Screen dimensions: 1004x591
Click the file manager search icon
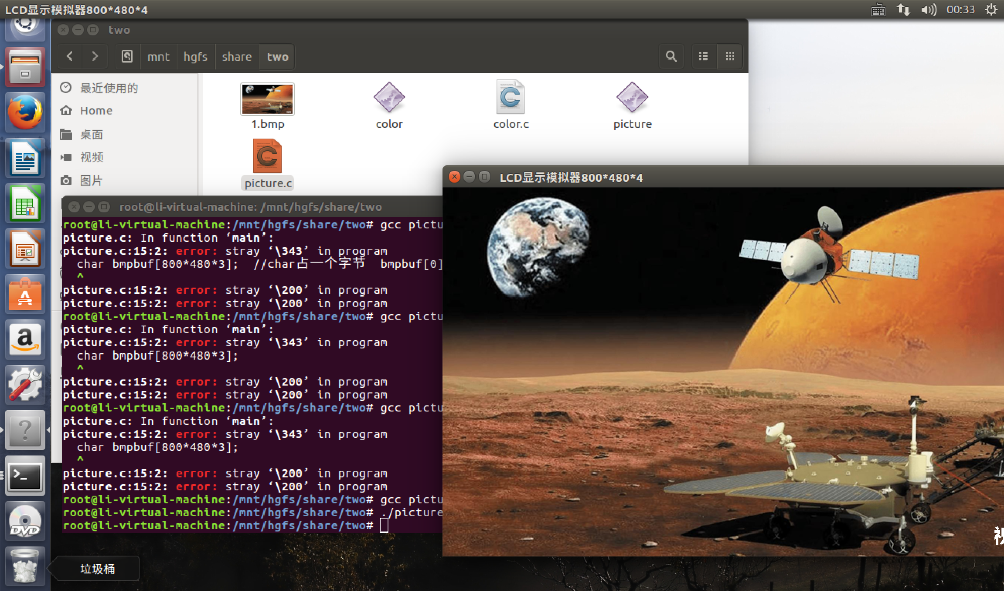pyautogui.click(x=671, y=56)
